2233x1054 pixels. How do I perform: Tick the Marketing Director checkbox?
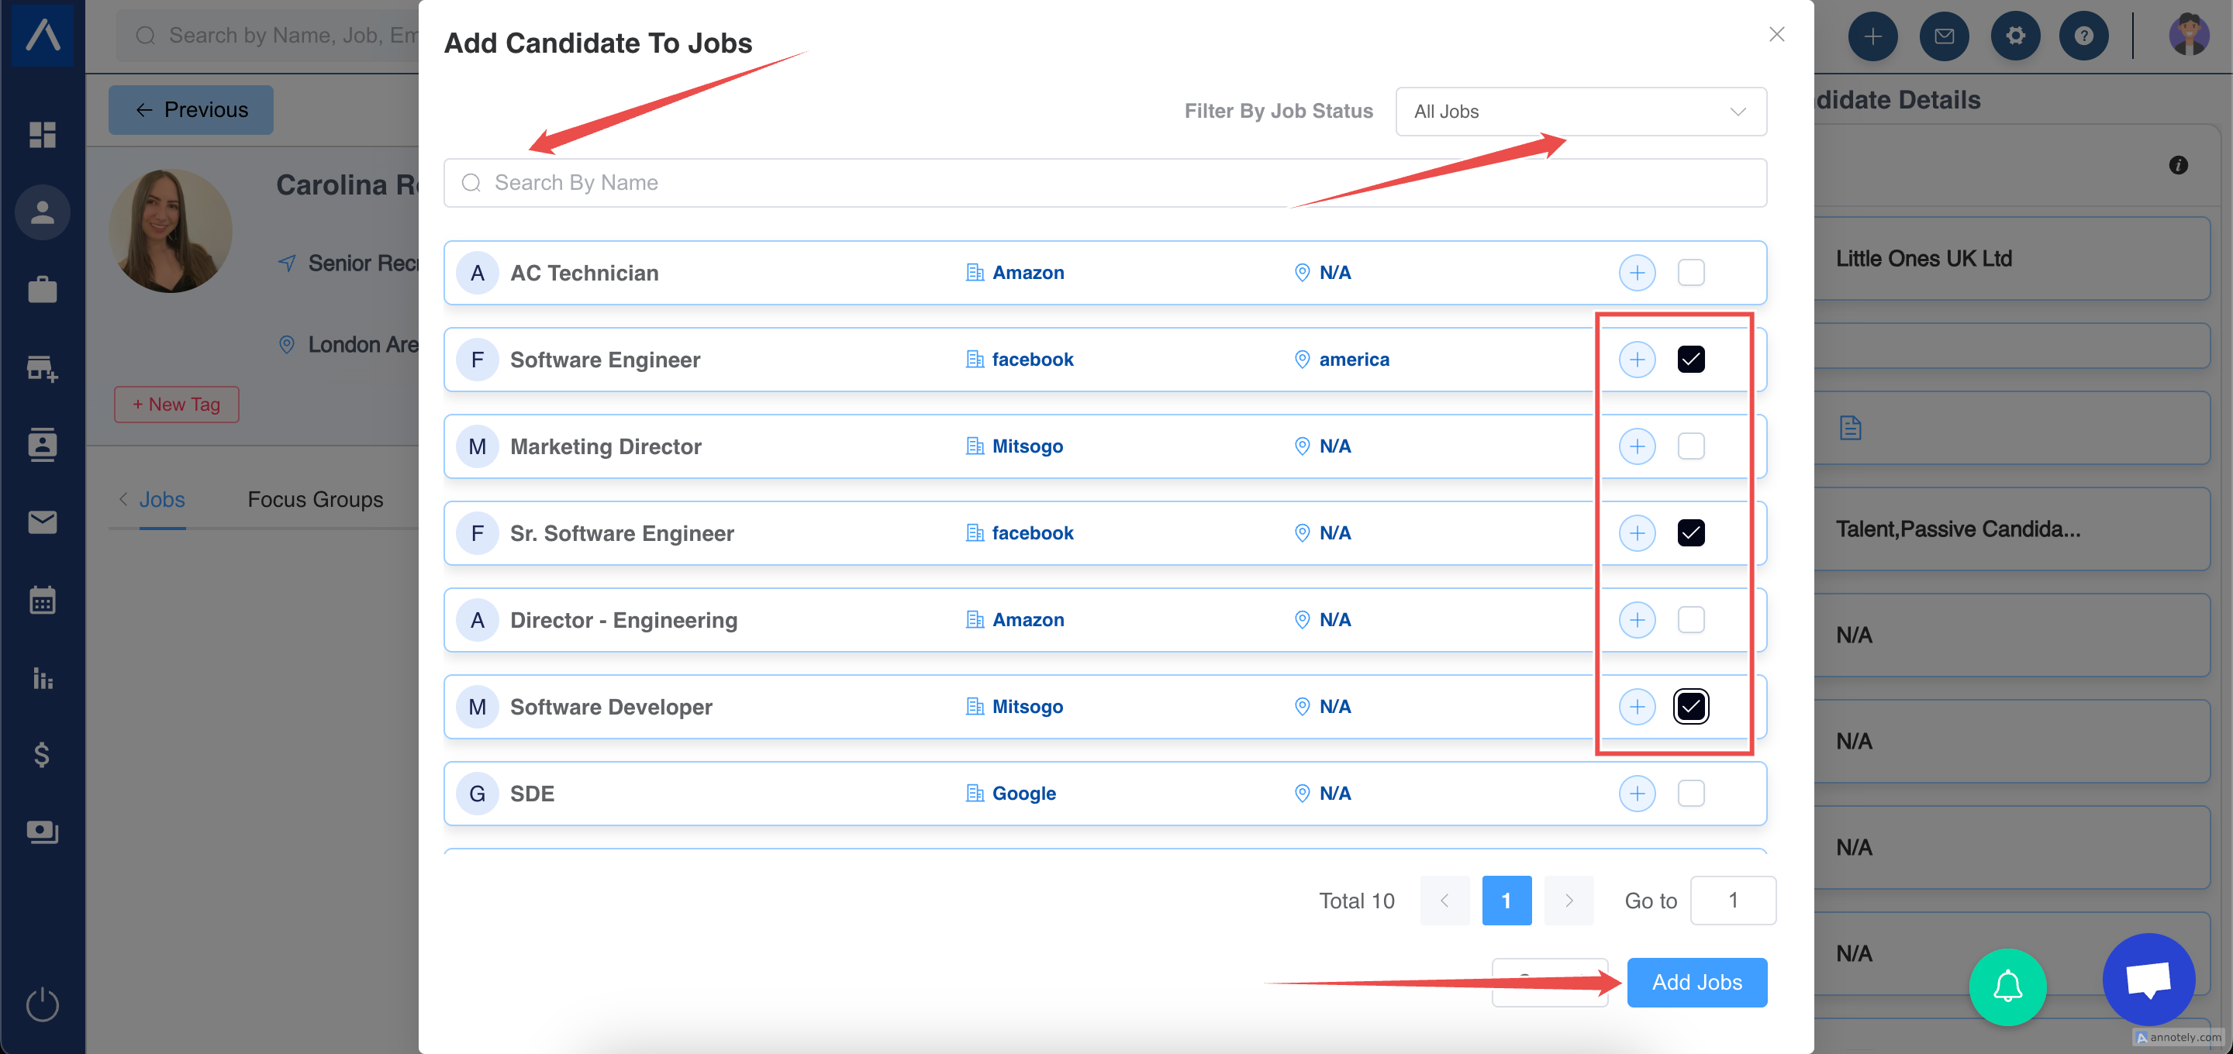click(1690, 446)
